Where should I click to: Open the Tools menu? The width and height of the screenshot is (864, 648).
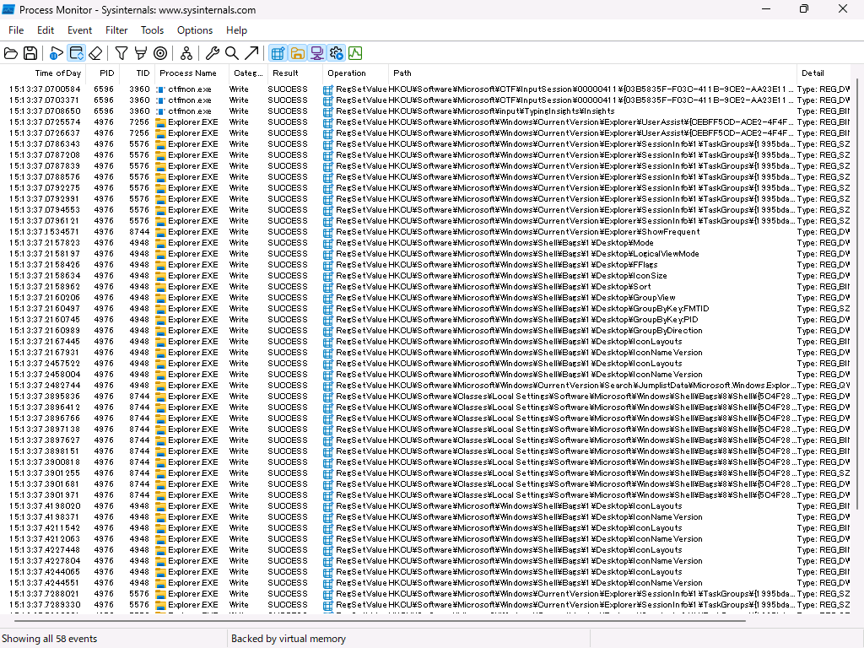click(x=152, y=30)
